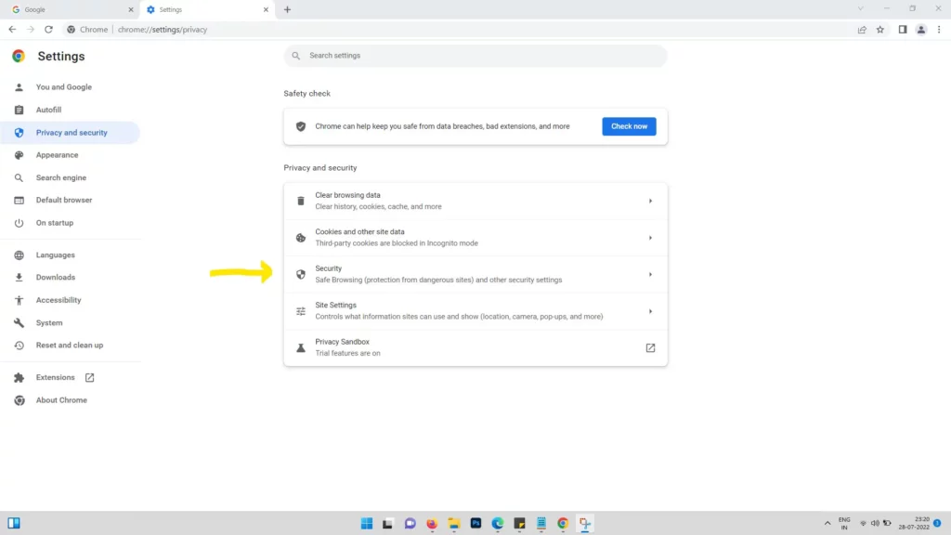The height and width of the screenshot is (535, 951).
Task: Open the Windows Start menu
Action: [366, 523]
